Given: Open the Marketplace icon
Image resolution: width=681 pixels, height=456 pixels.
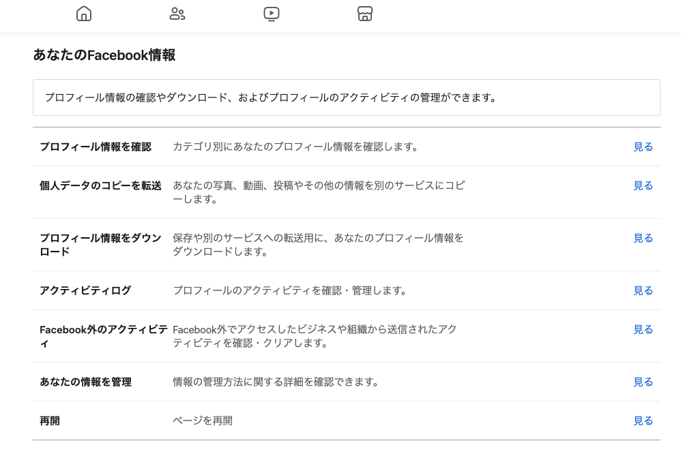Looking at the screenshot, I should [x=365, y=14].
